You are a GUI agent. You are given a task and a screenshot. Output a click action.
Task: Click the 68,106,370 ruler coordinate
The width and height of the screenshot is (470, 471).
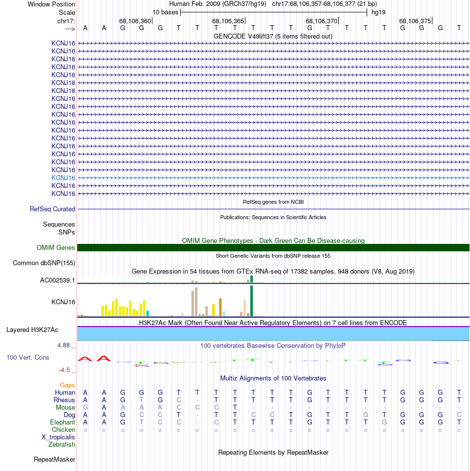[x=322, y=21]
